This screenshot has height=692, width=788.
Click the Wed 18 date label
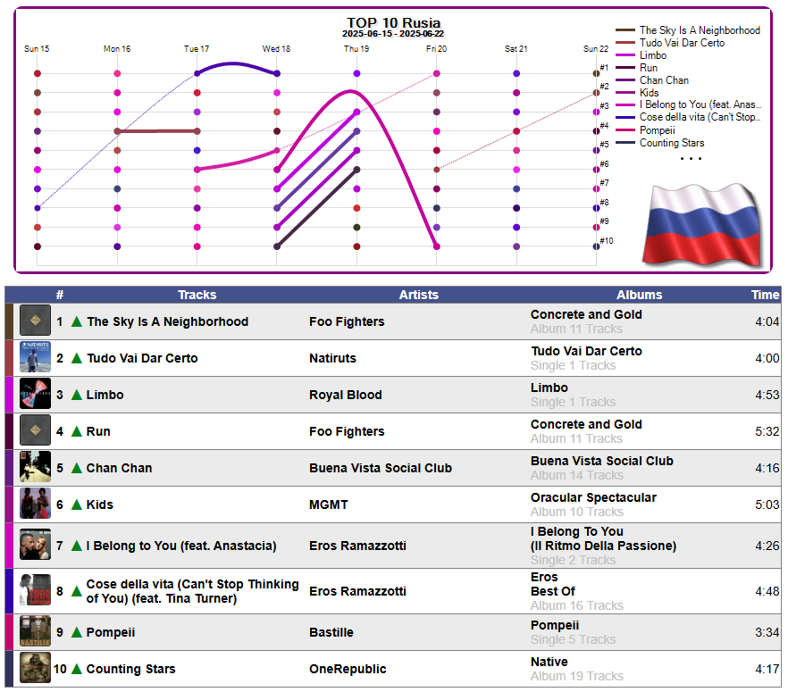[276, 49]
